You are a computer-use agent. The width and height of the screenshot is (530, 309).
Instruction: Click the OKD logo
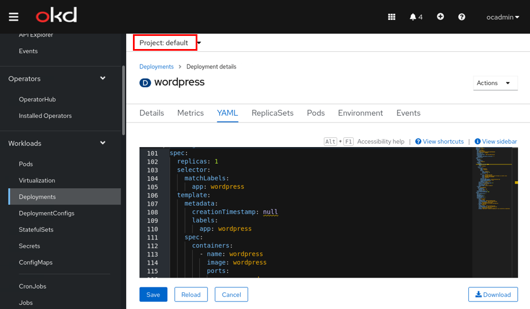[56, 15]
